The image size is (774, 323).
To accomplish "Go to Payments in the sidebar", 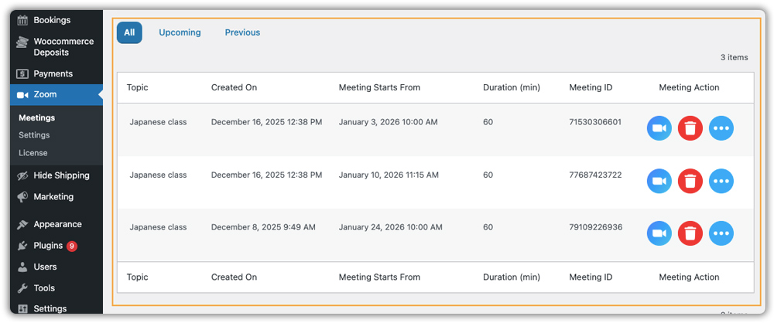I will pos(53,74).
